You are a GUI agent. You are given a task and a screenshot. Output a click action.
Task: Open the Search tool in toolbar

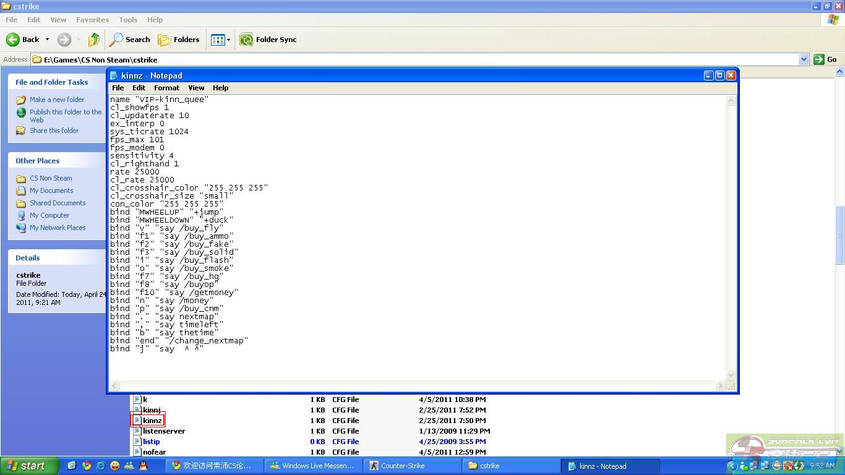[x=130, y=40]
